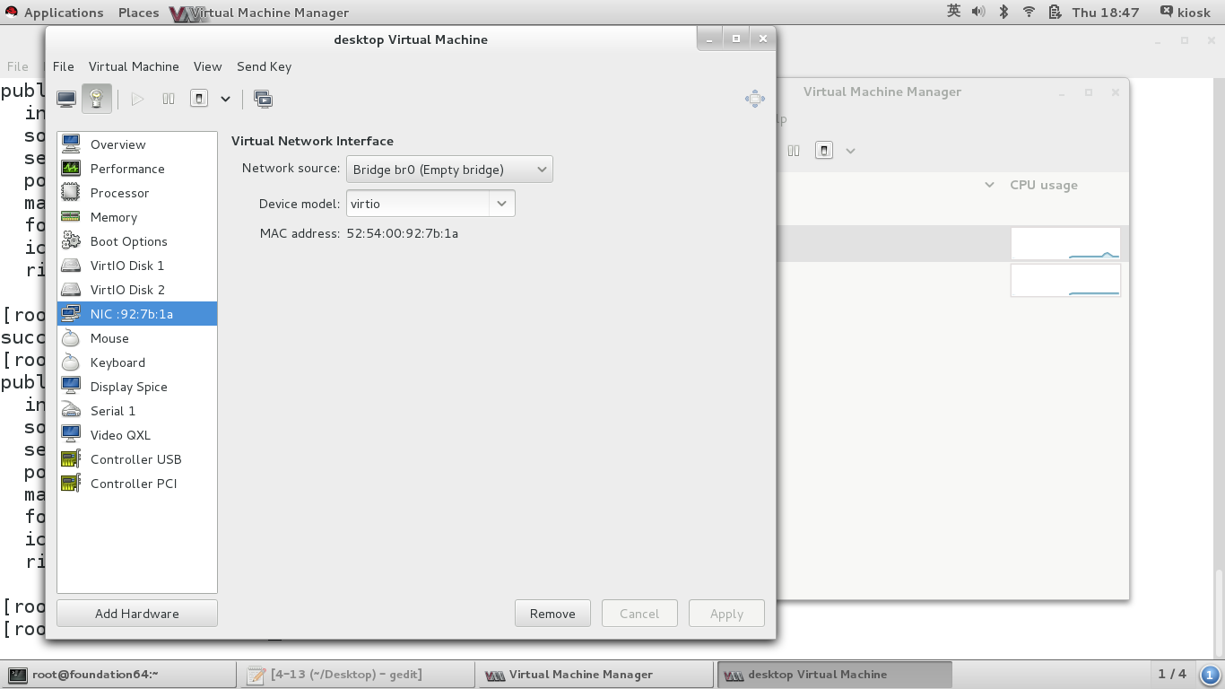The width and height of the screenshot is (1225, 689).
Task: Click CPU usage column header in Manager window
Action: 1044,185
